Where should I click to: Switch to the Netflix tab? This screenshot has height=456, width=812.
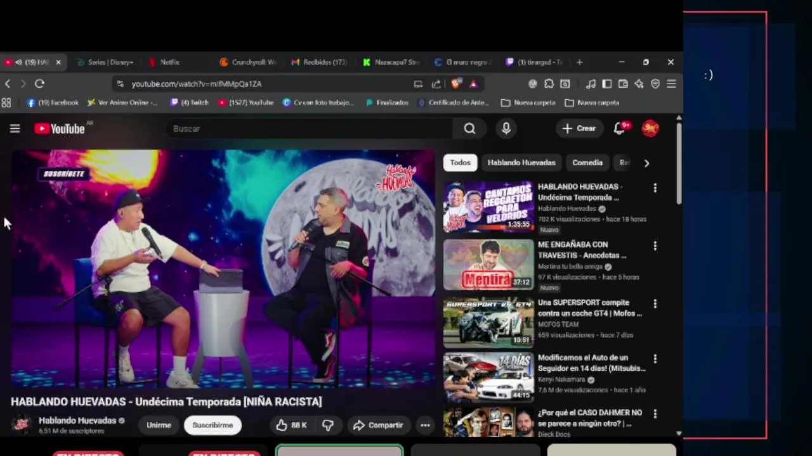click(169, 62)
